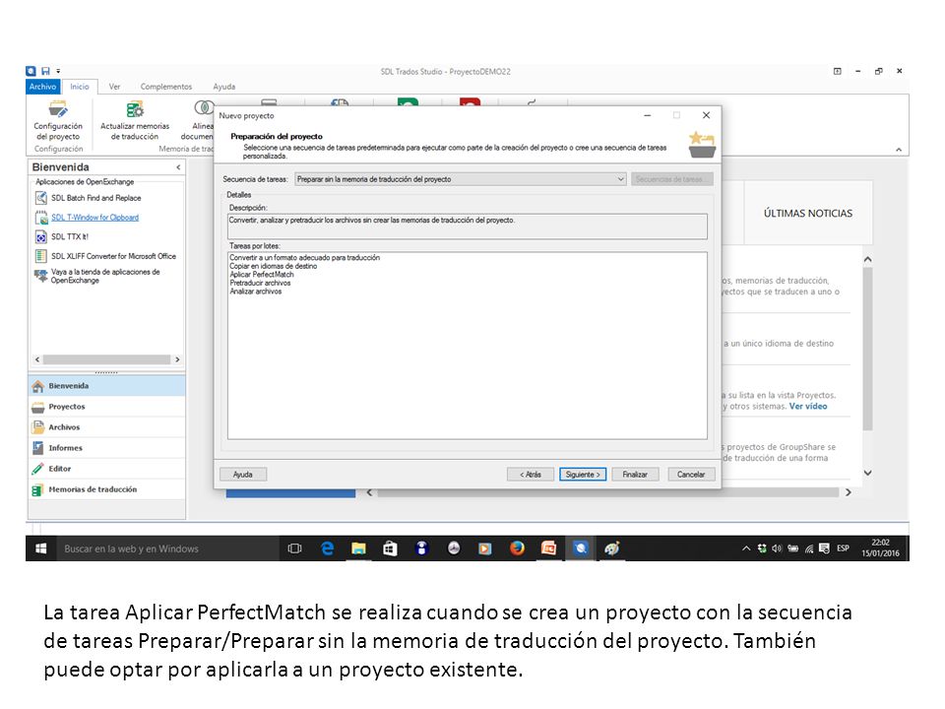The image size is (945, 709).
Task: Open Configuración del proyecto in the ribbon
Action: click(x=58, y=120)
